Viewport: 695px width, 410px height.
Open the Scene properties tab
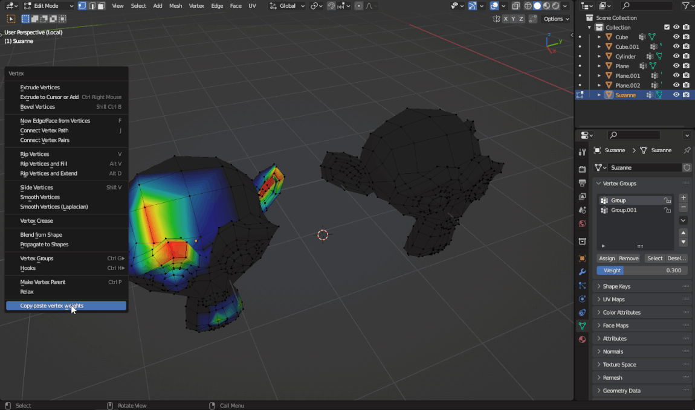(583, 210)
